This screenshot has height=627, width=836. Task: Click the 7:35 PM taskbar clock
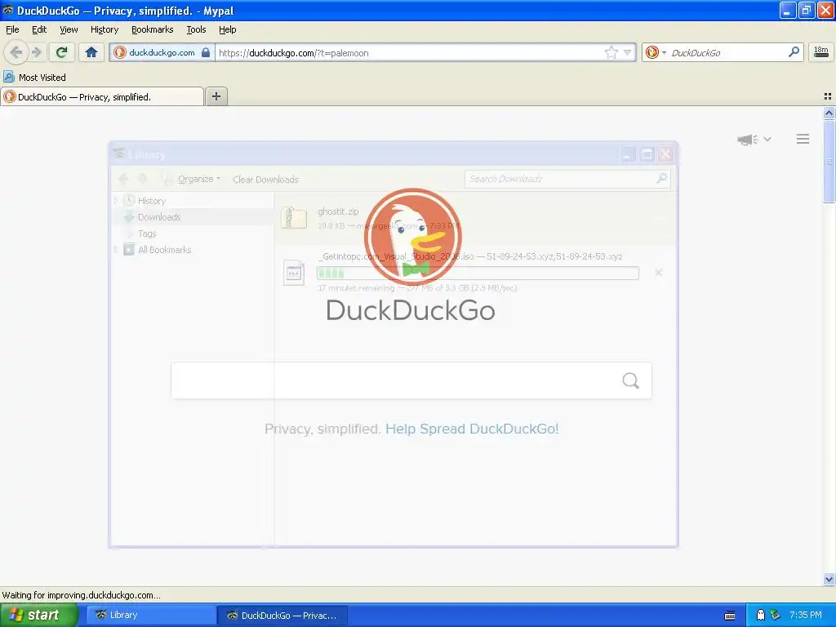(x=806, y=615)
